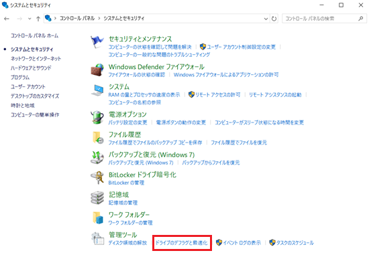Click the Security and Maintenance flag icon

97,42
